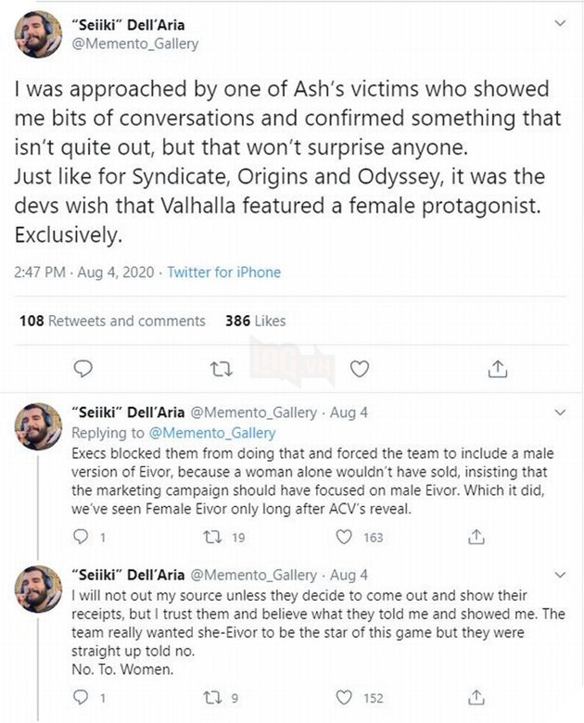Reply to the main tweet
The width and height of the screenshot is (584, 723).
(82, 368)
